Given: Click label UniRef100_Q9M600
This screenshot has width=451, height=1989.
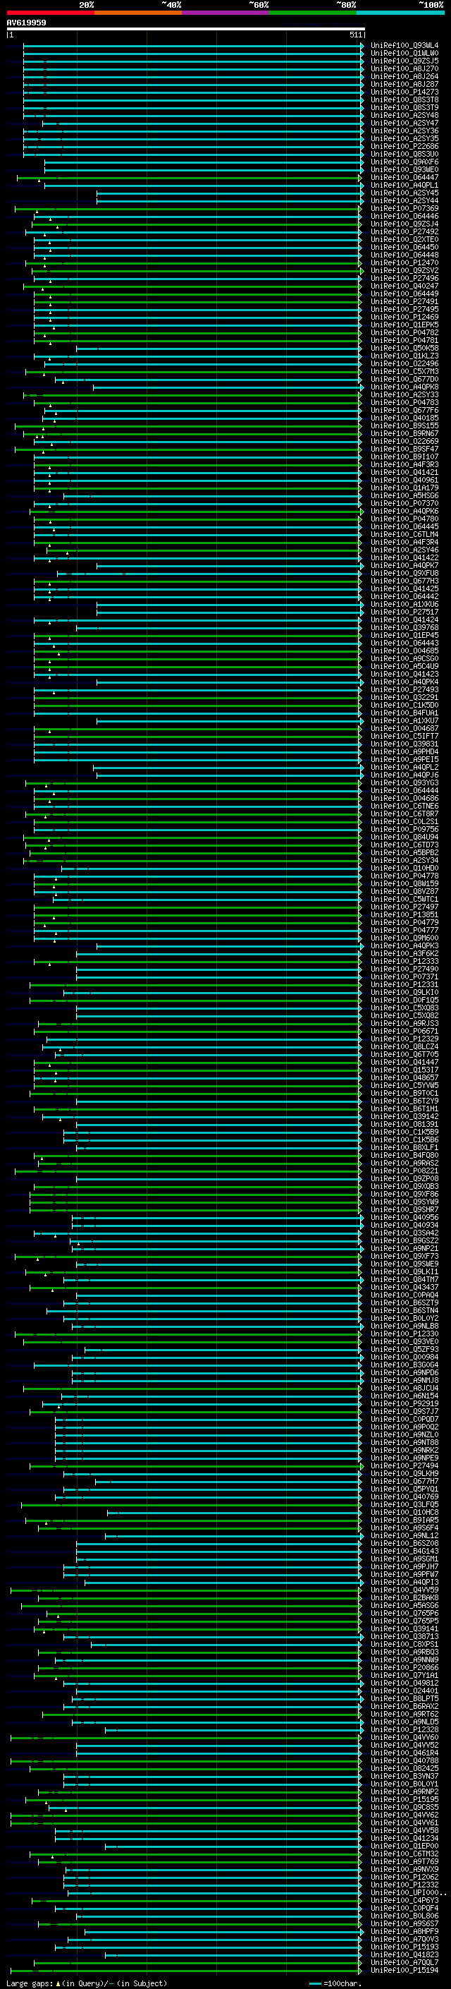Looking at the screenshot, I should point(404,938).
